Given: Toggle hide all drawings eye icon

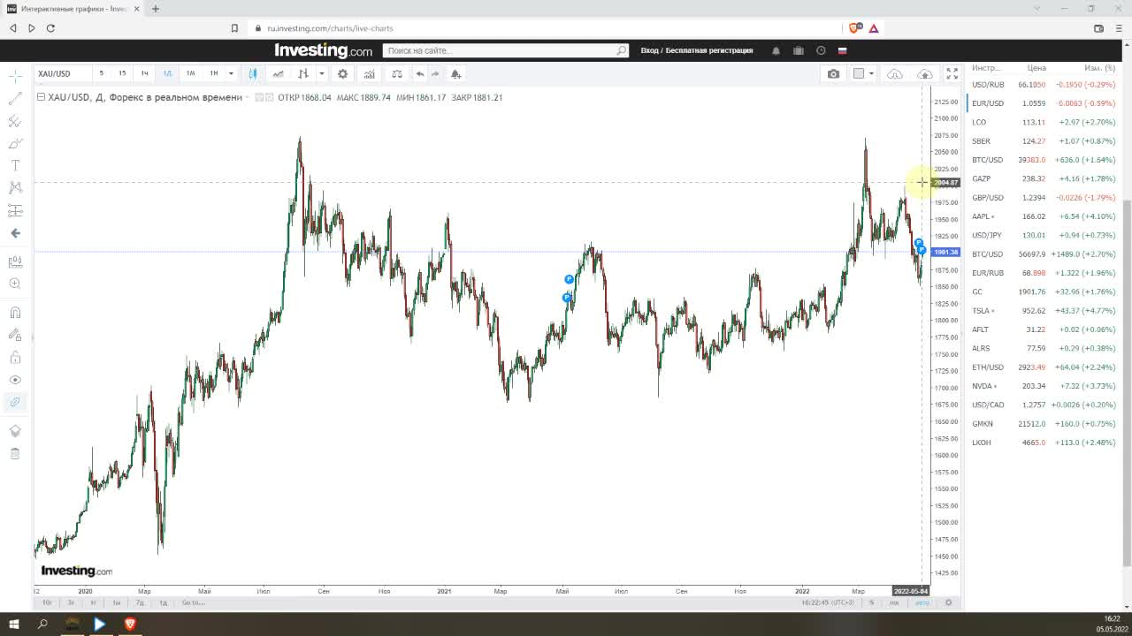Looking at the screenshot, I should 15,380.
